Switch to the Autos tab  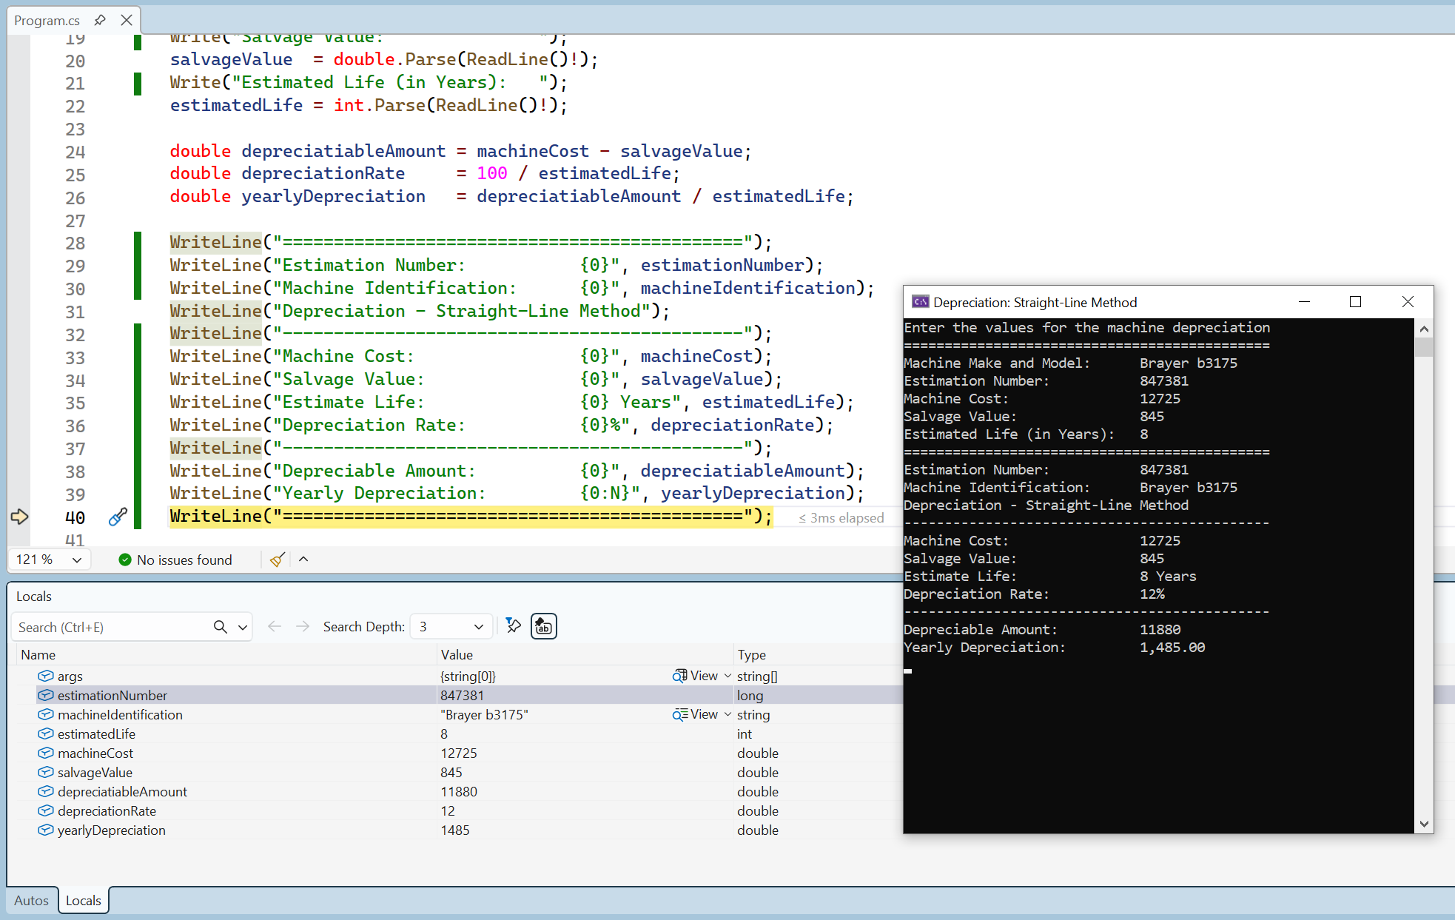[31, 900]
